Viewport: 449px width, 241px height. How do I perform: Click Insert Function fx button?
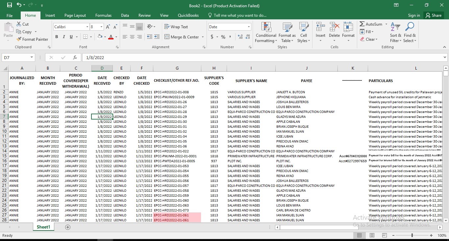(x=75, y=57)
